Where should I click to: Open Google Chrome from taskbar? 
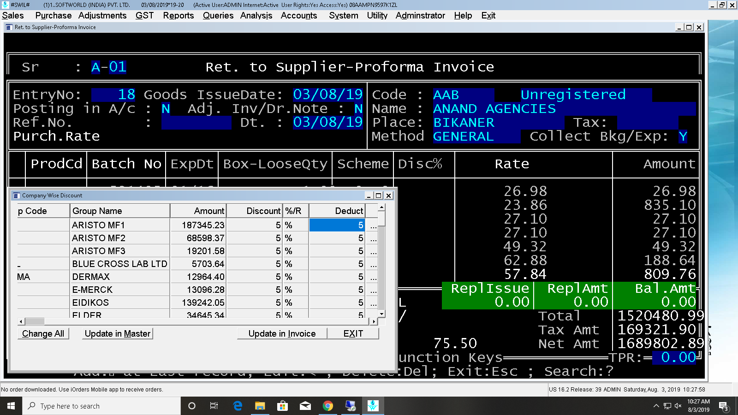(328, 406)
